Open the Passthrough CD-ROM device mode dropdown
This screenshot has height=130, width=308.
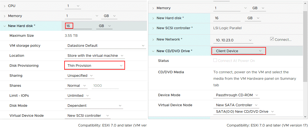pyautogui.click(x=236, y=95)
